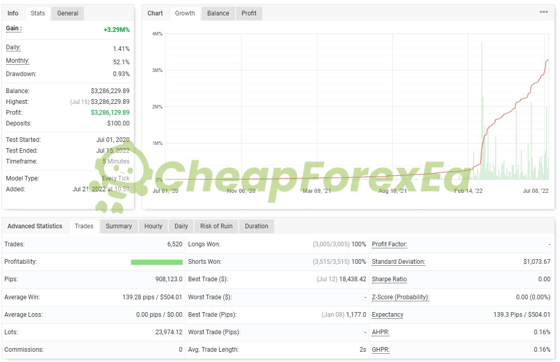The image size is (560, 362).
Task: Click the Daily label in Stats
Action: [13, 47]
